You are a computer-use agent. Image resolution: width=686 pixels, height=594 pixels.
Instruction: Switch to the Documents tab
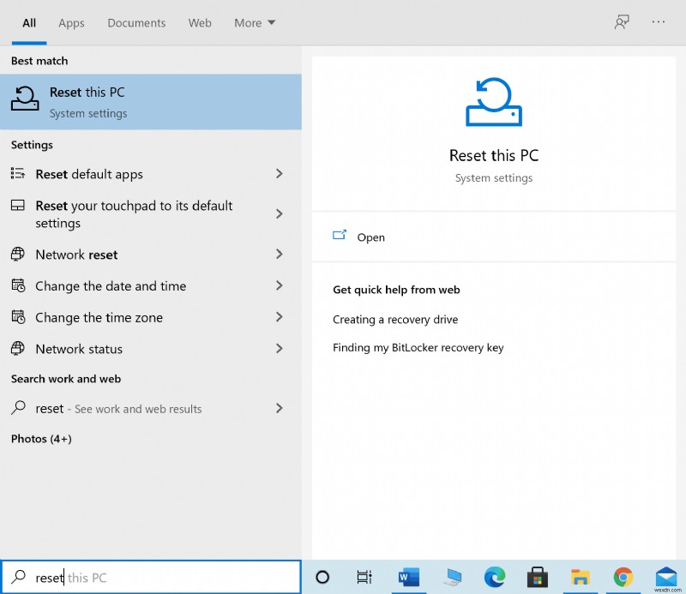pos(136,23)
